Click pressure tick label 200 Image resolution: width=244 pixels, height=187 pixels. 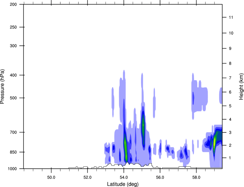tap(13, 4)
